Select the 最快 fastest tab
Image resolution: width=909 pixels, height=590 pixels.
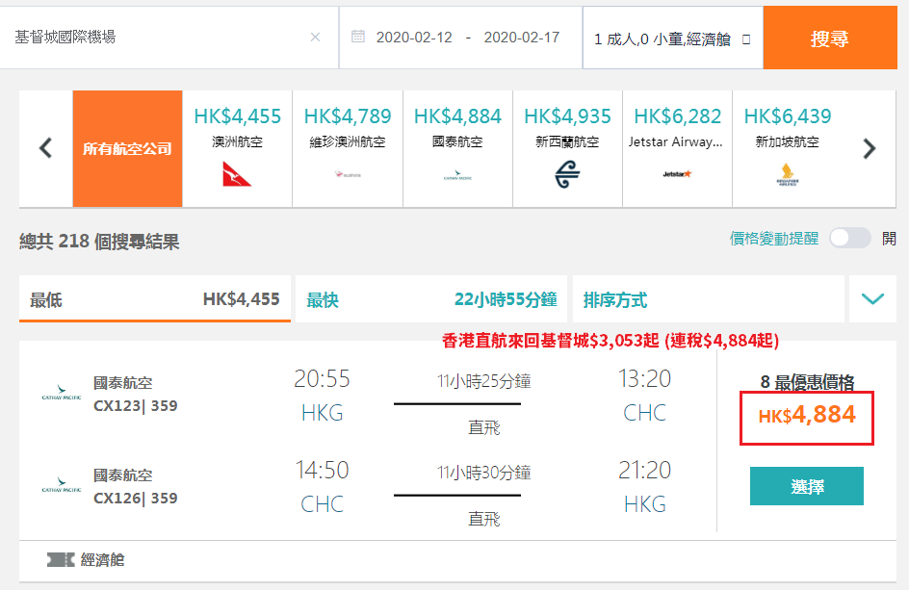[431, 299]
